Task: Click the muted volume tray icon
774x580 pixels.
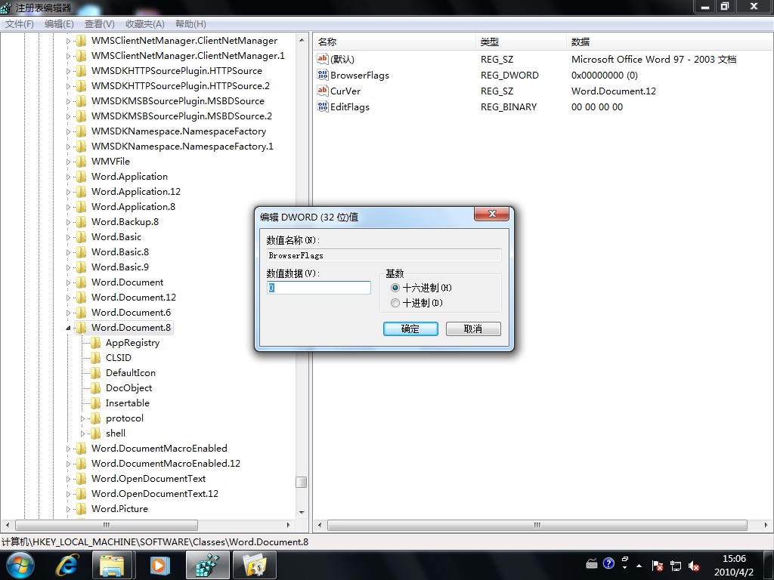Action: click(694, 566)
